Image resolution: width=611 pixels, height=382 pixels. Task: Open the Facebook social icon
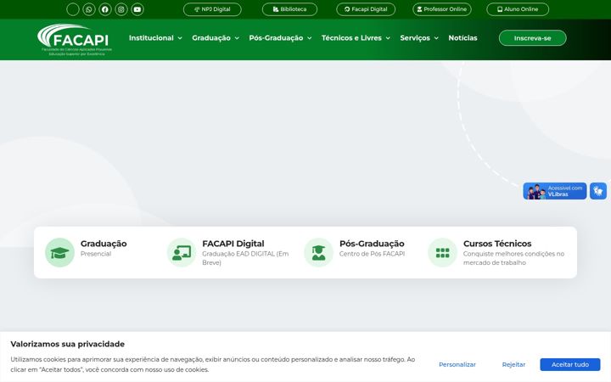tap(105, 9)
